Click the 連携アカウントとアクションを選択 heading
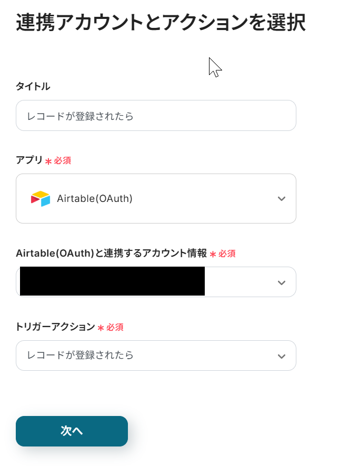 [x=161, y=24]
